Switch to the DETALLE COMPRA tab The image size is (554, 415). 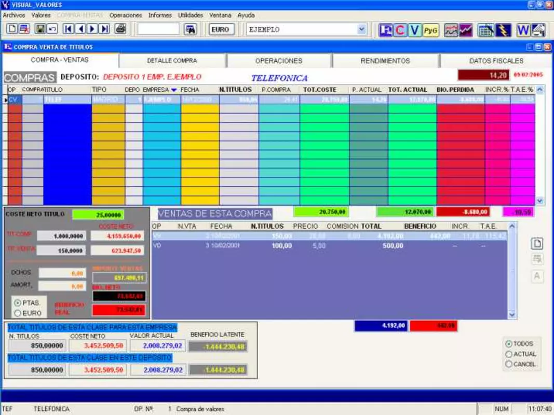(x=172, y=61)
